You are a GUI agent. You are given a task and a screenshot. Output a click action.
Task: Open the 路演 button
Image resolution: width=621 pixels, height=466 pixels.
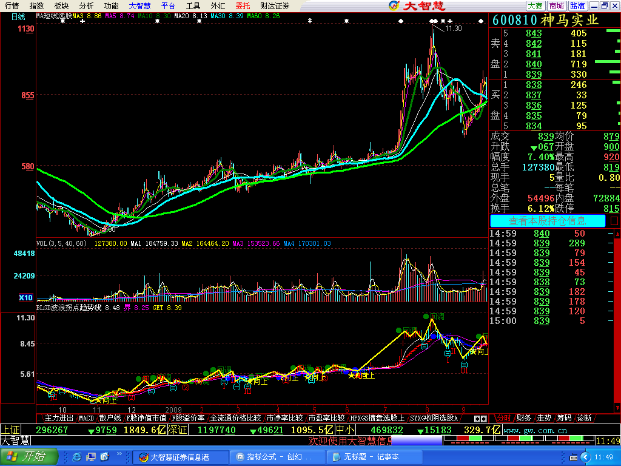pyautogui.click(x=577, y=6)
